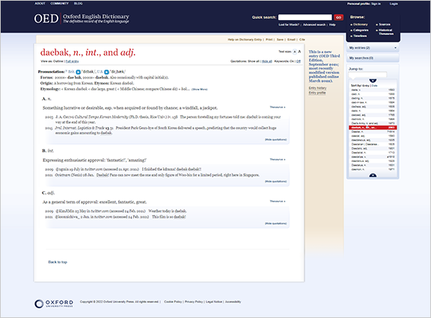Open Help next to Advanced search
The width and height of the screenshot is (431, 318).
[x=332, y=25]
